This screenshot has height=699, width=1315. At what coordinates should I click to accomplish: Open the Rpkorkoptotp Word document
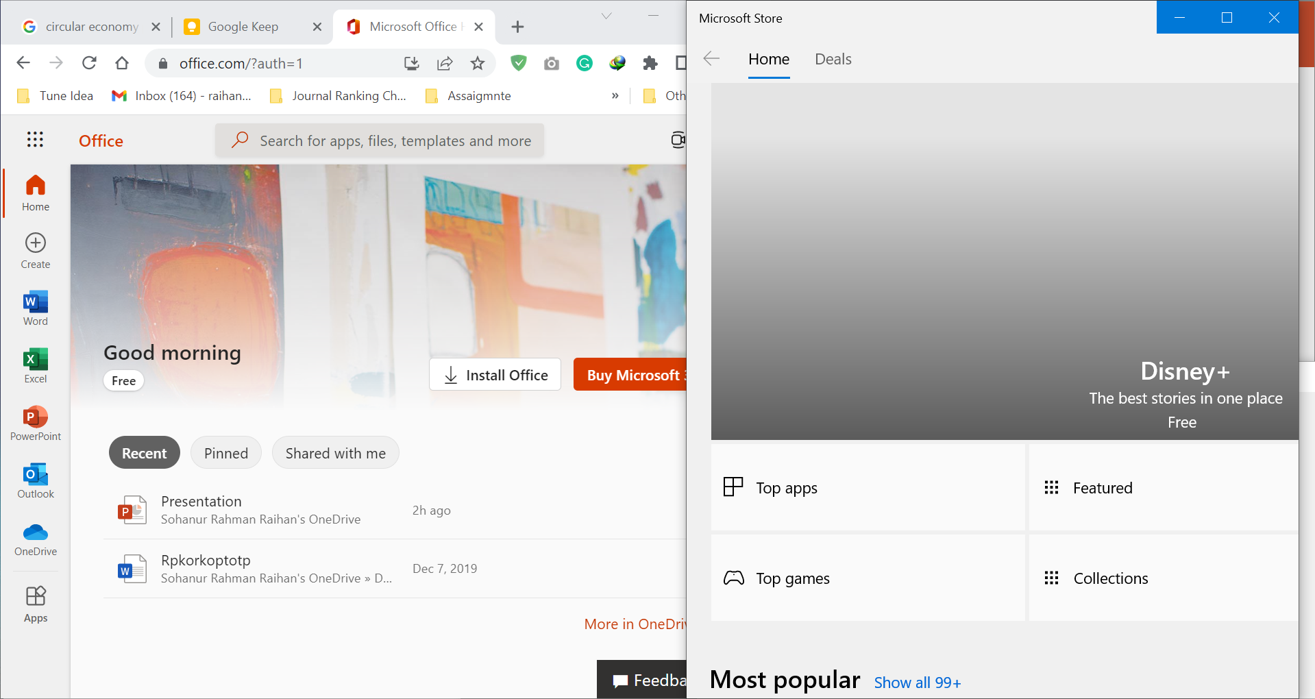(x=395, y=569)
